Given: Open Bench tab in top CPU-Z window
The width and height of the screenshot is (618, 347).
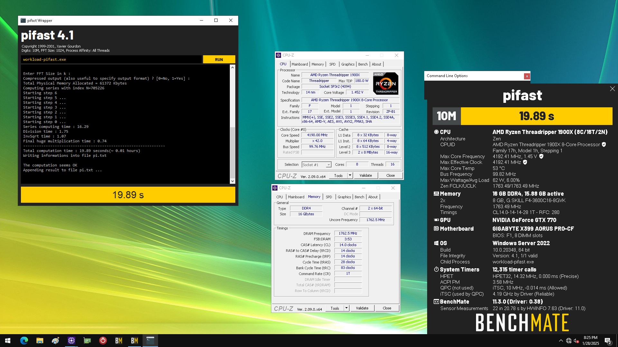Looking at the screenshot, I should click(363, 64).
